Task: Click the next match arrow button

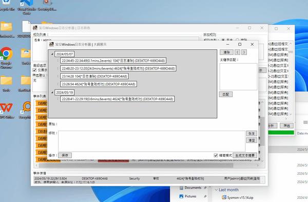Action: tap(244, 52)
